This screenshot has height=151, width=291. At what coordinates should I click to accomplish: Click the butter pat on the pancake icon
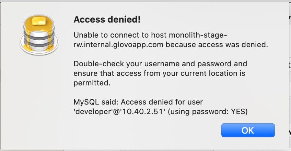point(39,21)
